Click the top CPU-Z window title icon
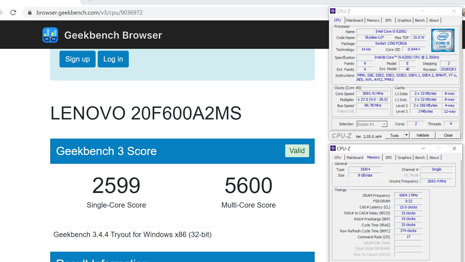 pos(333,11)
